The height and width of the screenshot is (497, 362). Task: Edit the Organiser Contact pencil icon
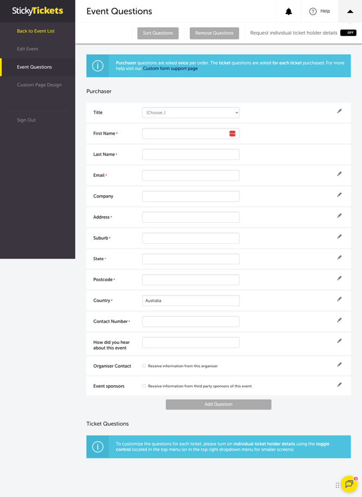click(x=339, y=365)
